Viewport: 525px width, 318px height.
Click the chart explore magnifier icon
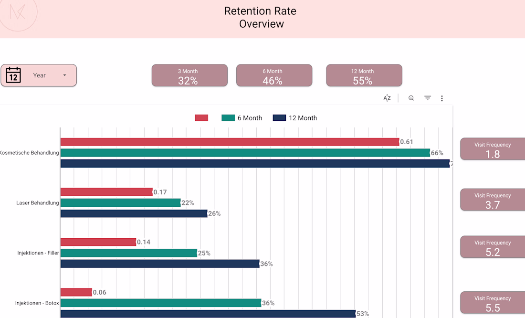point(411,98)
